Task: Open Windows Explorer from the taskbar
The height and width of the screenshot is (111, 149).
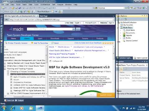Action: coord(31,108)
